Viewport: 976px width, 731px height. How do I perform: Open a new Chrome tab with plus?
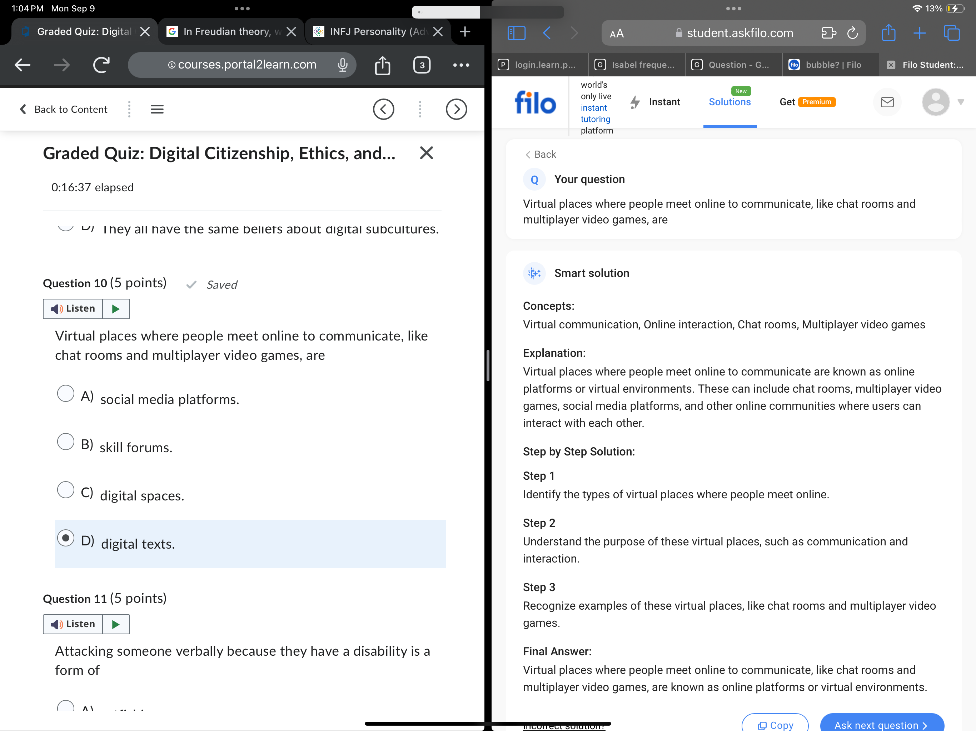tap(465, 32)
